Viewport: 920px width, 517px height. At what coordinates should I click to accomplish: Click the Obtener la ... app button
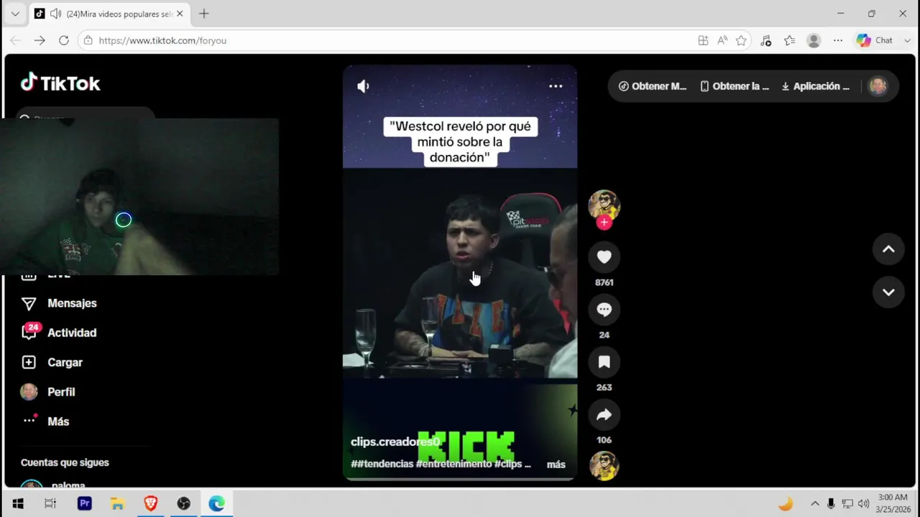pyautogui.click(x=735, y=86)
